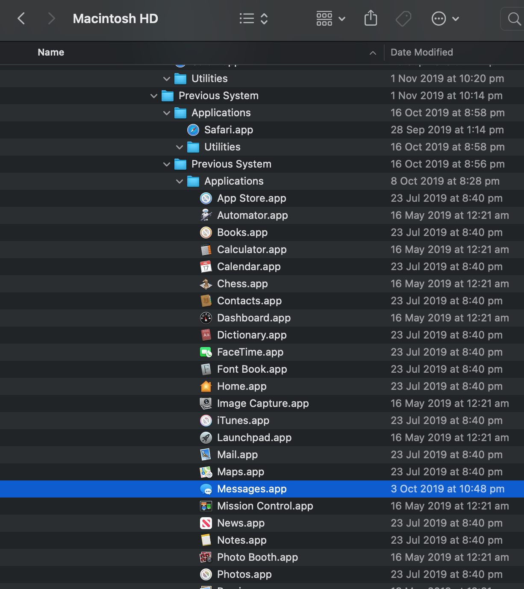Screen dimensions: 524x589
Task: Click the Tags toolbar icon
Action: click(x=403, y=18)
